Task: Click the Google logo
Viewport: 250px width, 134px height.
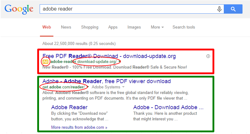Action: 19,10
